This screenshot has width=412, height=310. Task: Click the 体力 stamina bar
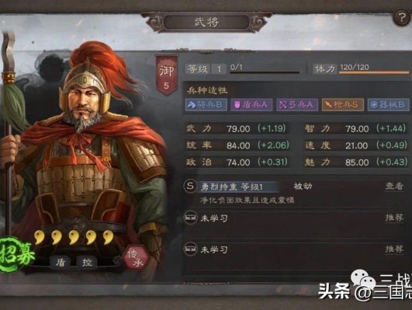[374, 71]
